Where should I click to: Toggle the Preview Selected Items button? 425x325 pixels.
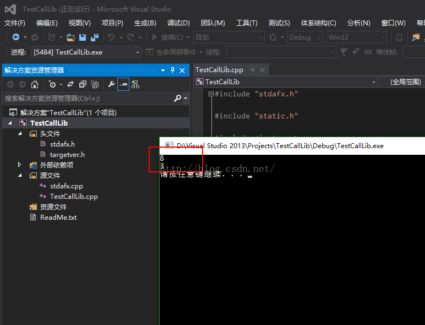123,84
